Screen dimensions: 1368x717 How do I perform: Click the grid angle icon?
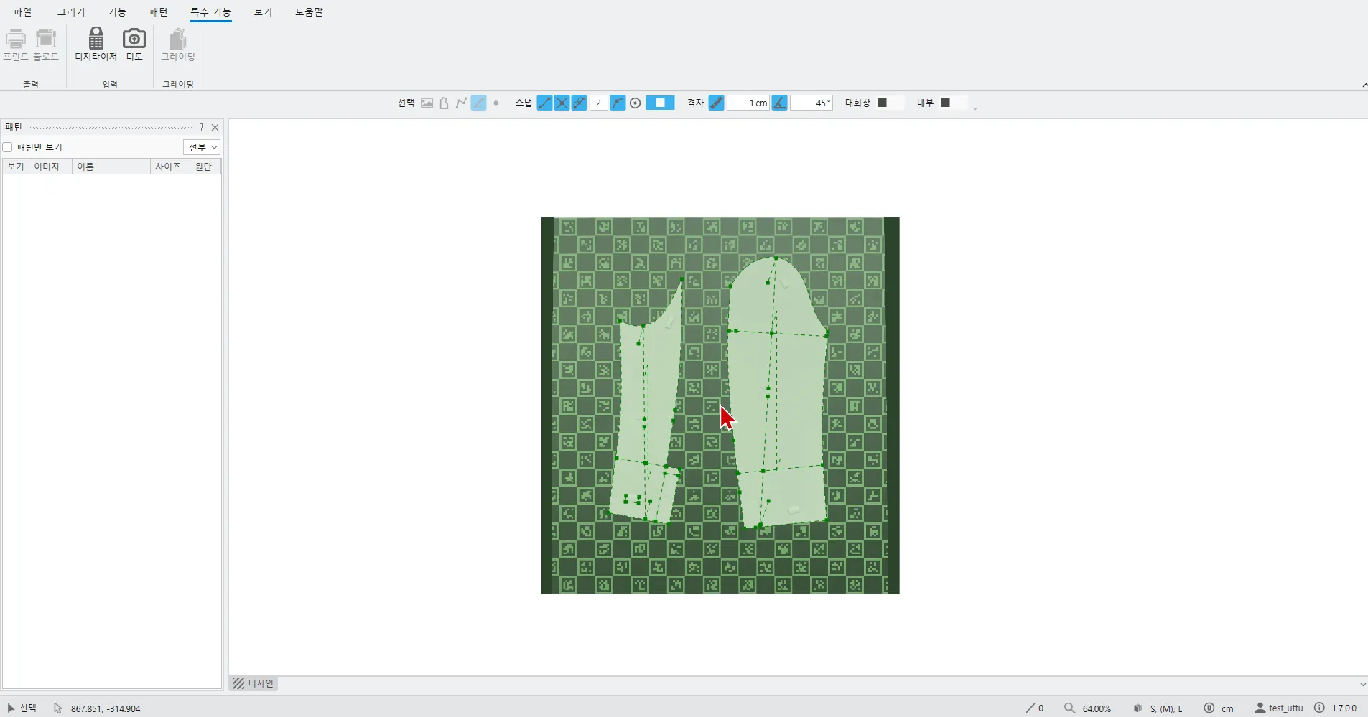click(779, 103)
